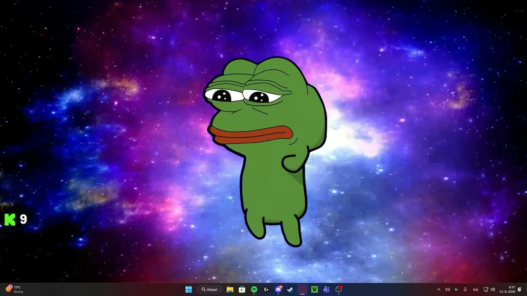Open the network status tray icon
The image size is (527, 296).
pos(486,289)
